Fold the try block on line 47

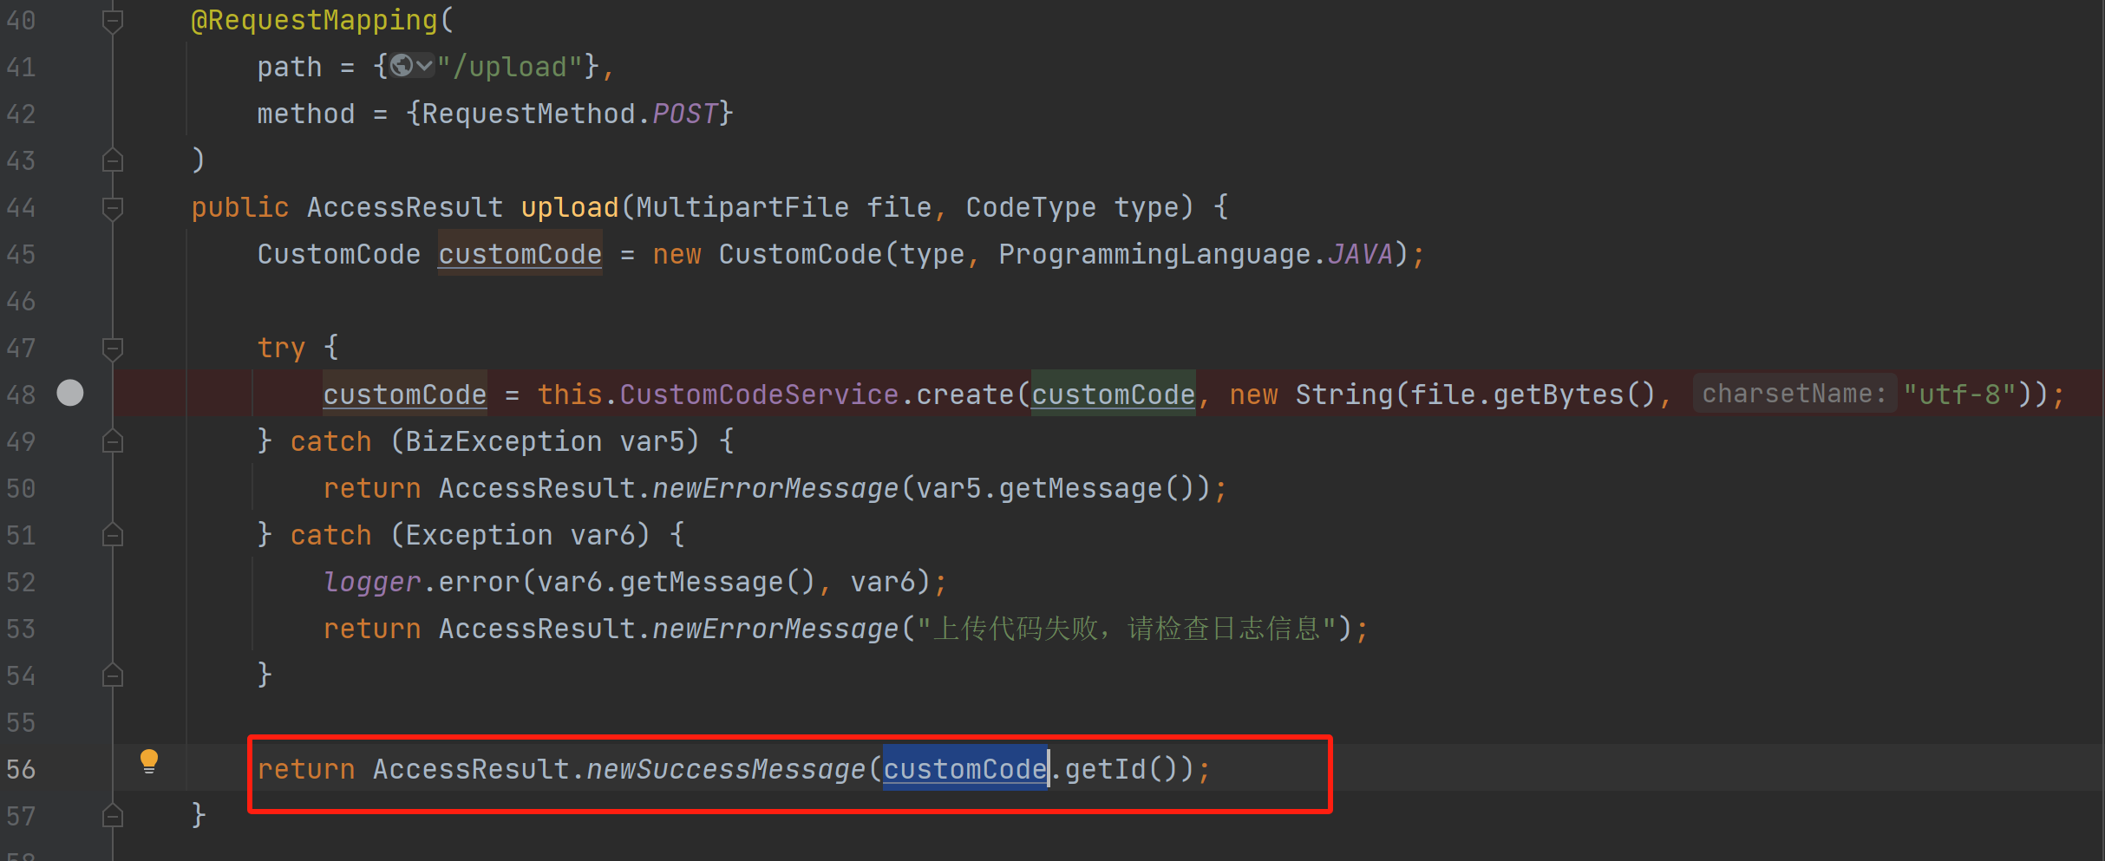pyautogui.click(x=112, y=348)
